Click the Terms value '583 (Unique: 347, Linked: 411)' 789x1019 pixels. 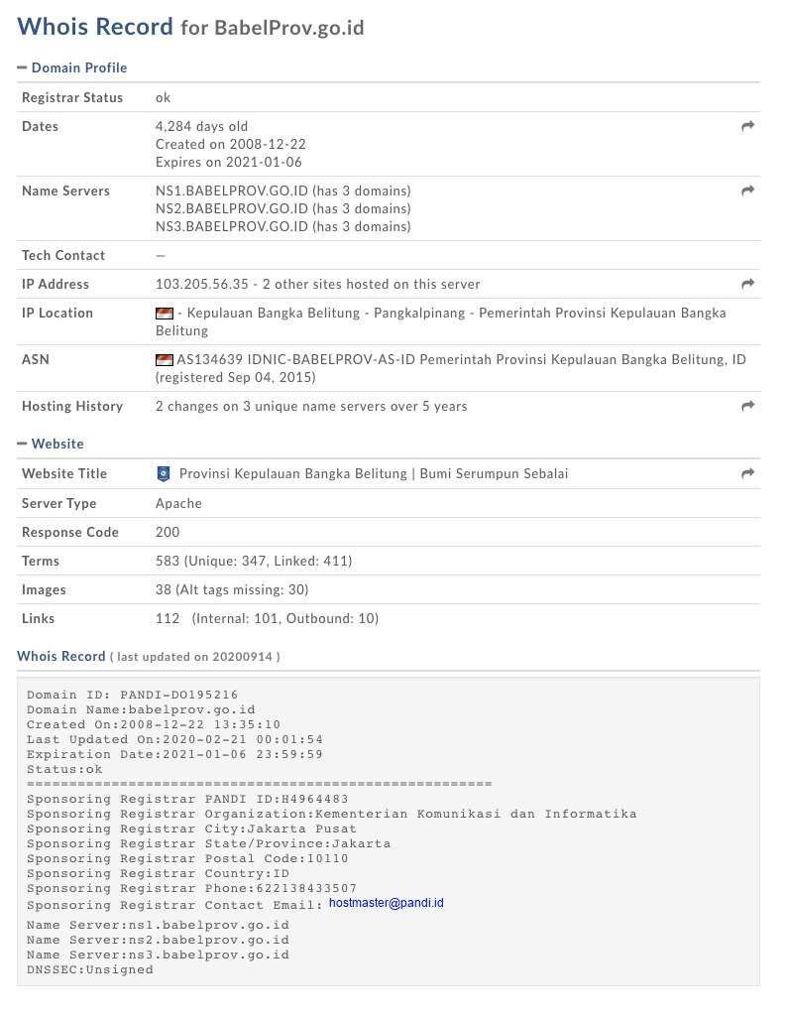[x=254, y=561]
